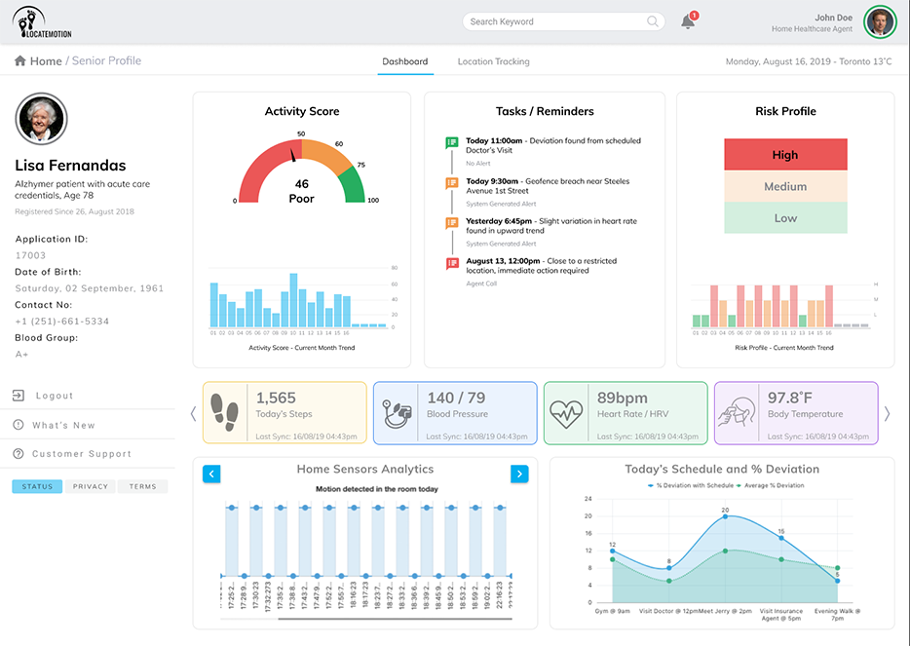Click the red flag icon for August 13 task
The image size is (910, 646).
click(x=451, y=263)
